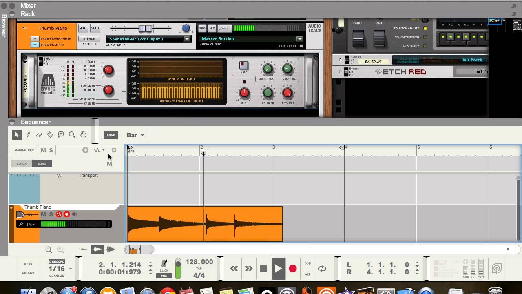Toggle record enable on Thumb Piano track

66,214
